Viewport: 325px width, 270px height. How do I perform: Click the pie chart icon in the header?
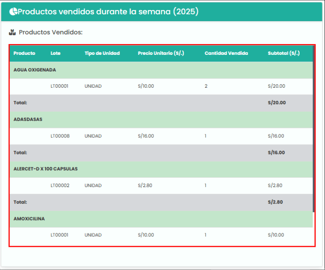point(14,11)
